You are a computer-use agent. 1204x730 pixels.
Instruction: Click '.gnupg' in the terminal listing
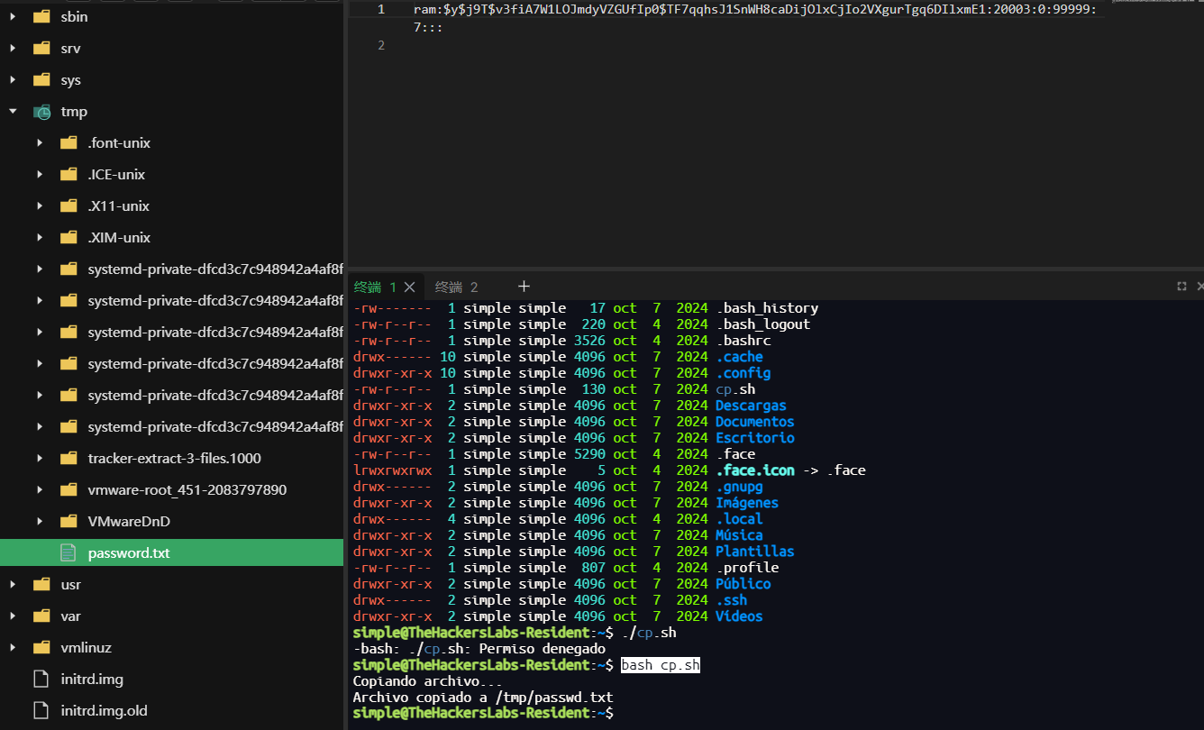(x=739, y=487)
